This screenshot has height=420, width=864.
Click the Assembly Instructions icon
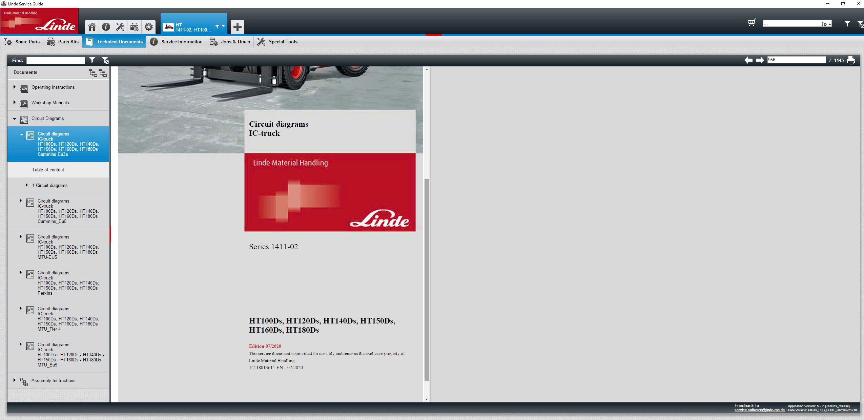pyautogui.click(x=24, y=382)
